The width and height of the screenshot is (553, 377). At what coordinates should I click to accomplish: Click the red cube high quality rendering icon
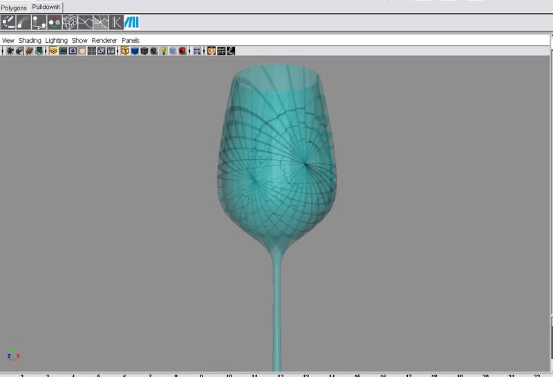[x=182, y=51]
